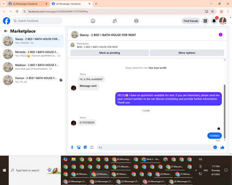
Task: Send a thumbs-up like
Action: pos(222,148)
